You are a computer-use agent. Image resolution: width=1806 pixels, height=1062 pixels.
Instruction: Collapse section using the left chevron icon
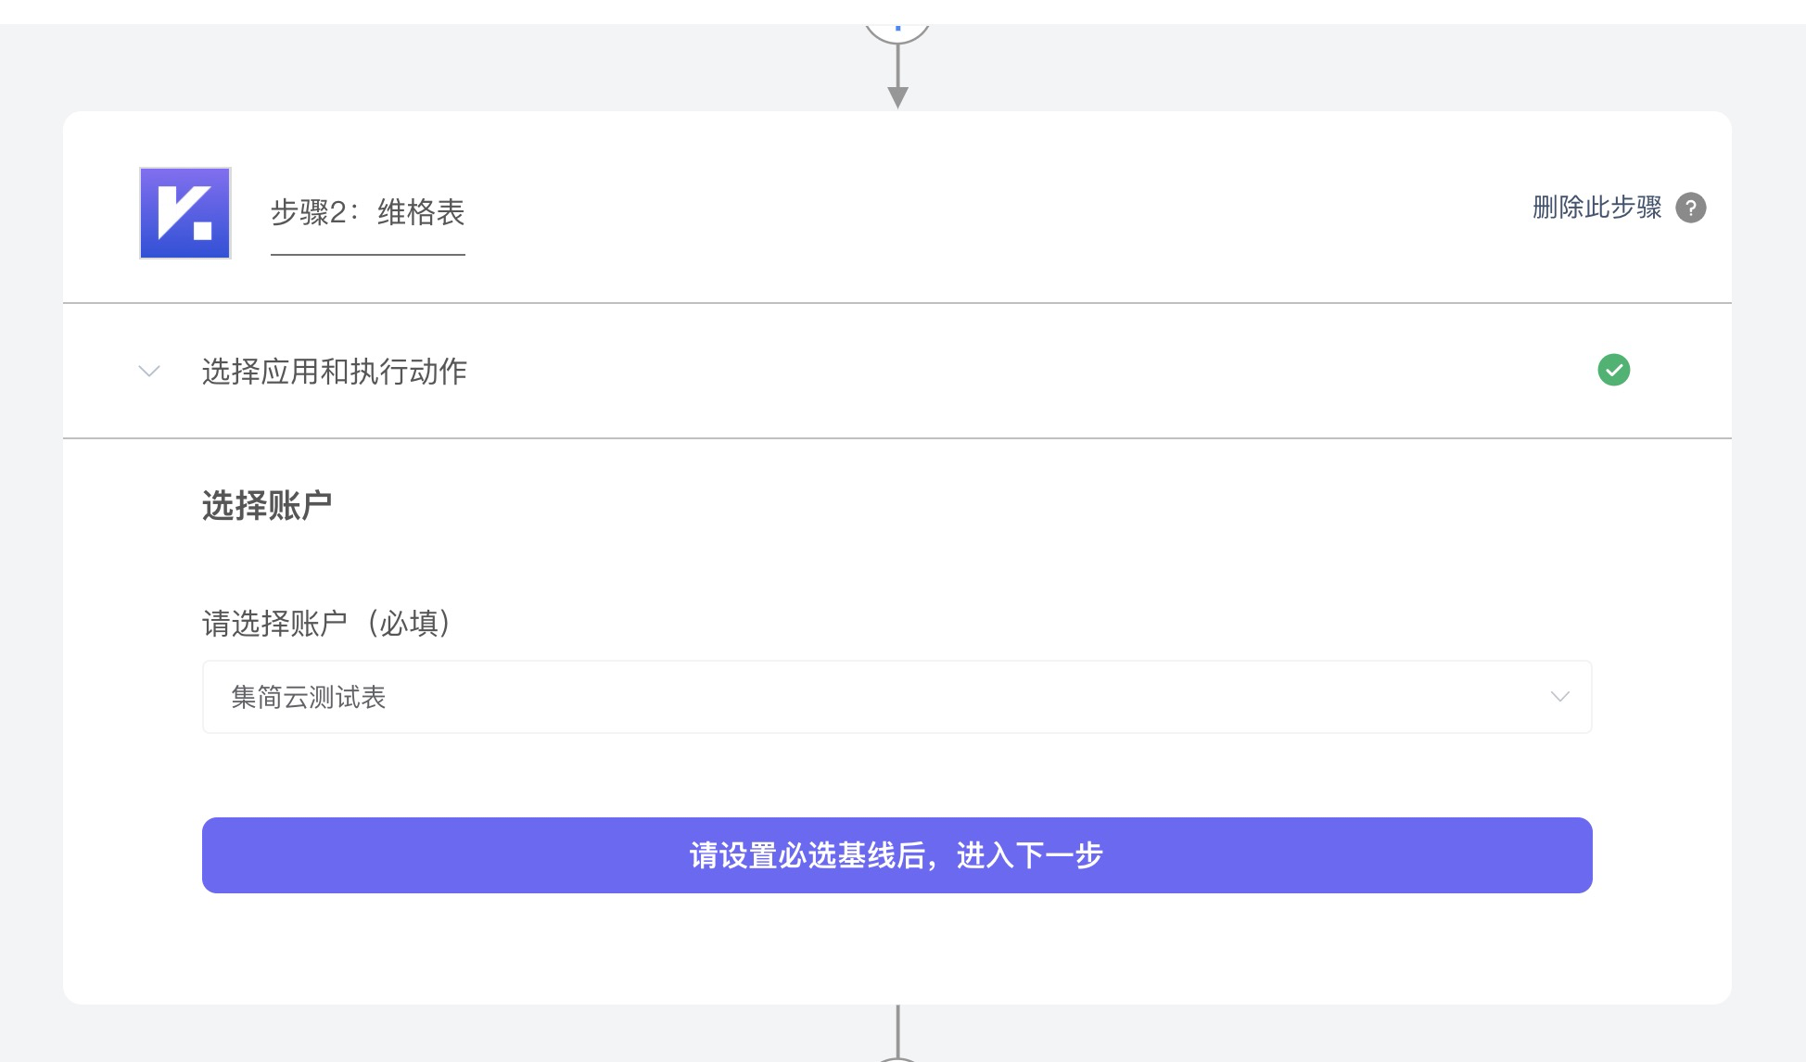pyautogui.click(x=149, y=372)
